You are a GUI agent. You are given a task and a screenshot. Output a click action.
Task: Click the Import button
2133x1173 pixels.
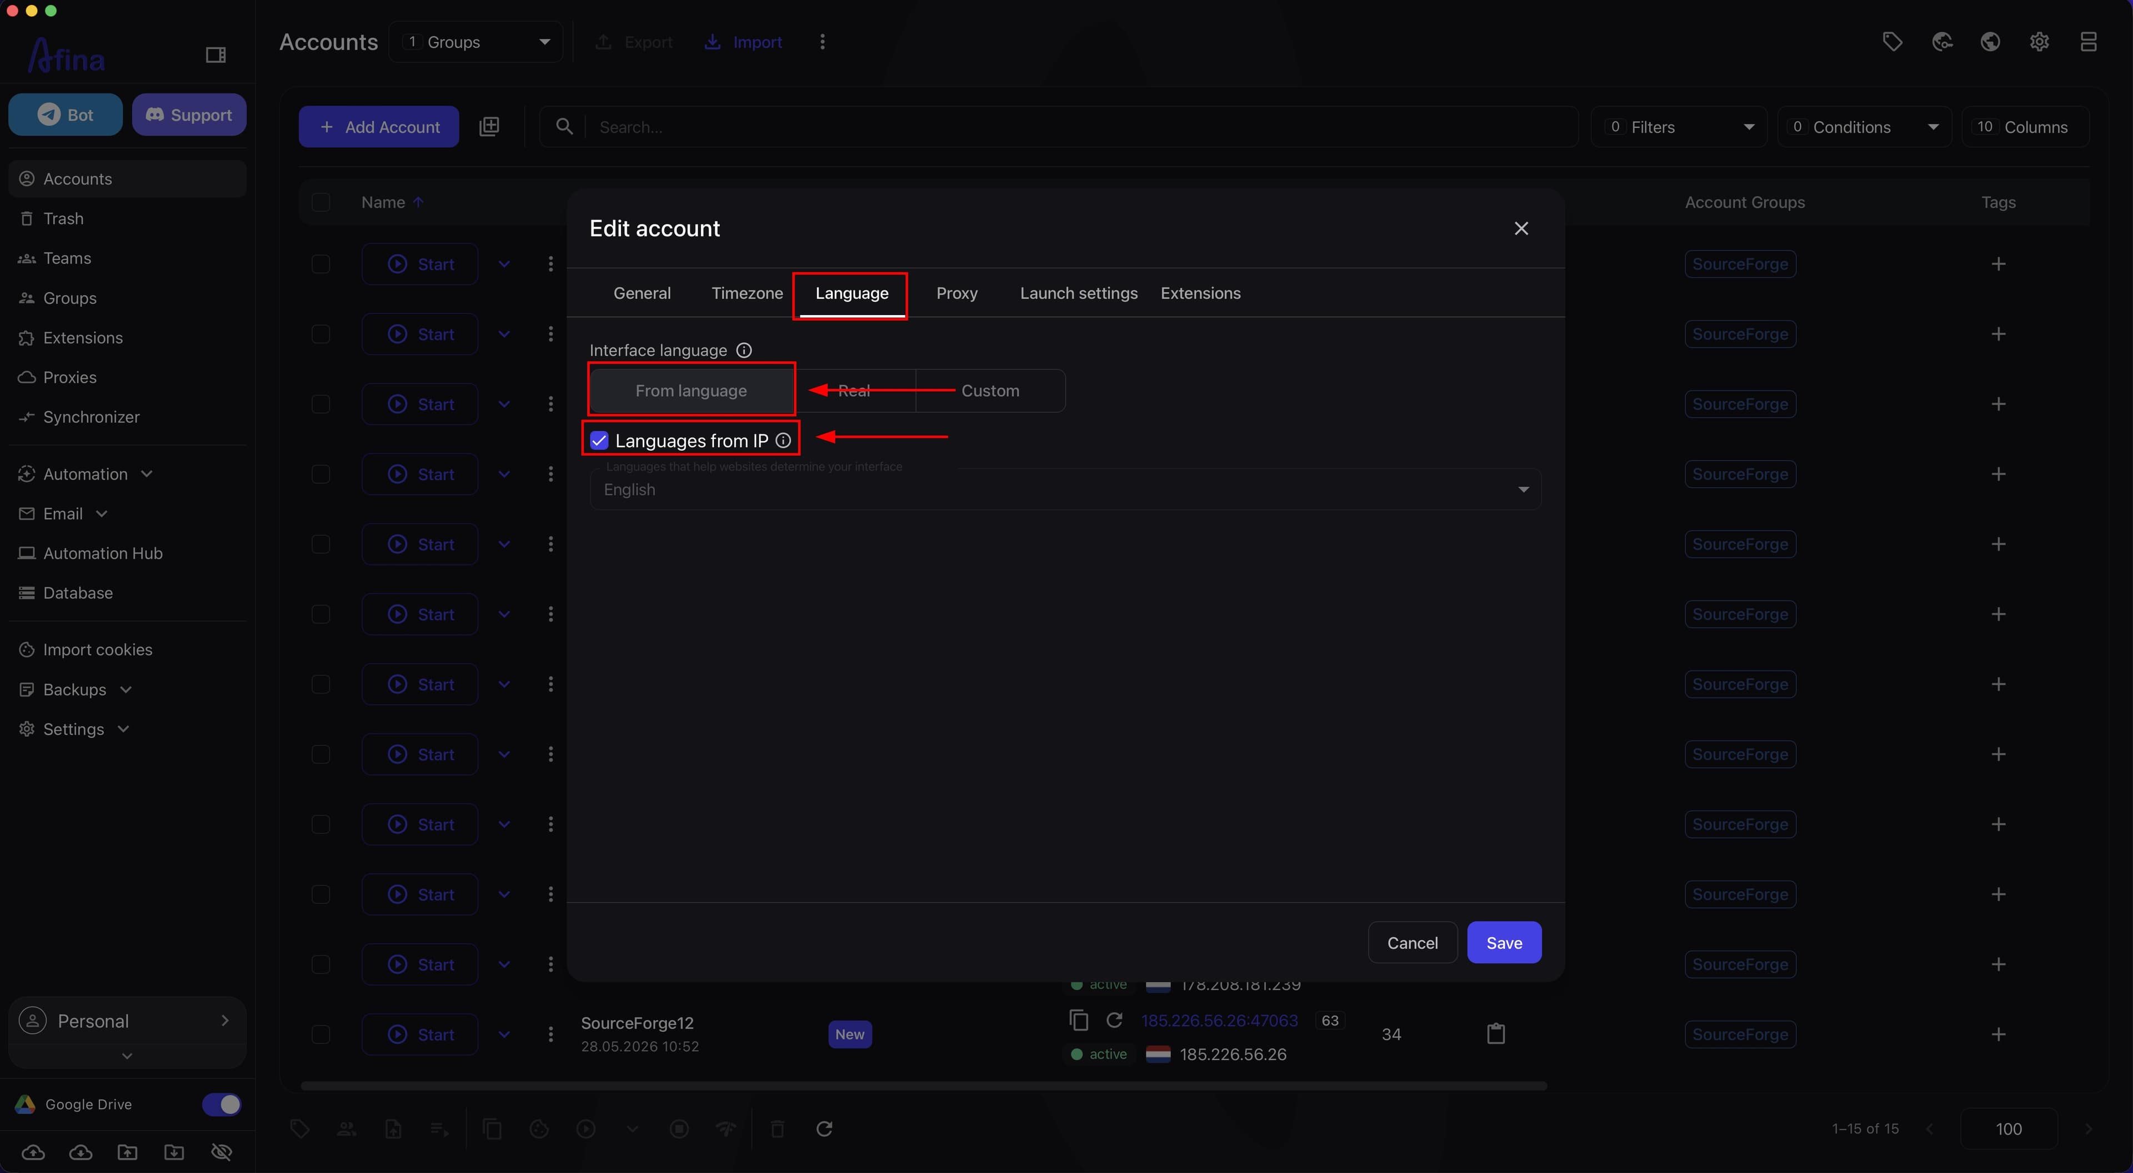743,42
